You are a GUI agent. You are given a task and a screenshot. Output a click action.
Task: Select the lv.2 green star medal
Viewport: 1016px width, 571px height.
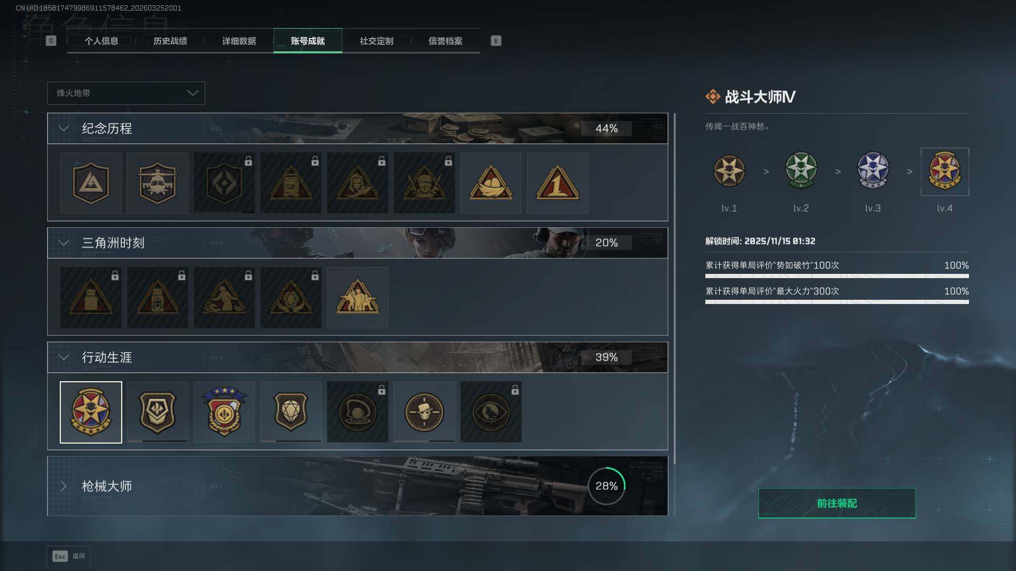[x=801, y=171]
